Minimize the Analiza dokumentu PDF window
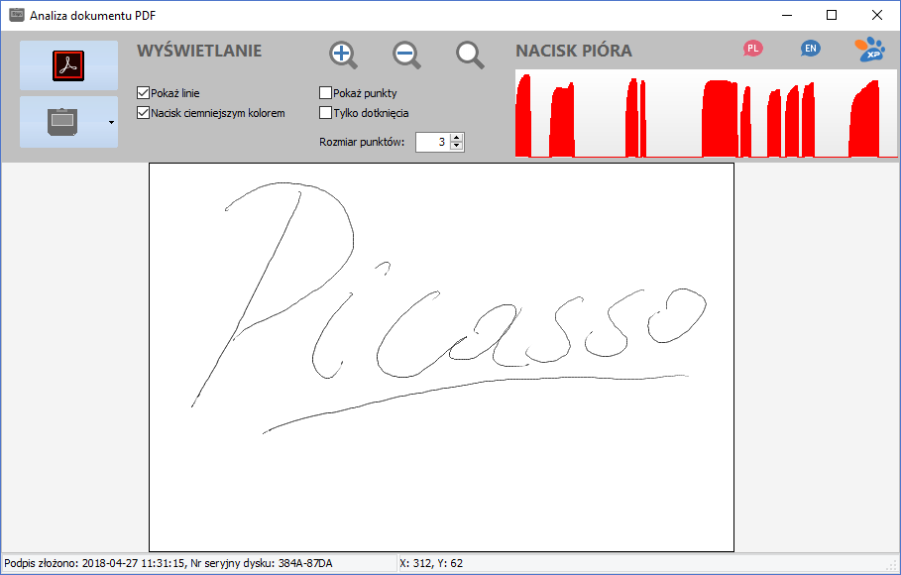This screenshot has width=901, height=575. (787, 15)
